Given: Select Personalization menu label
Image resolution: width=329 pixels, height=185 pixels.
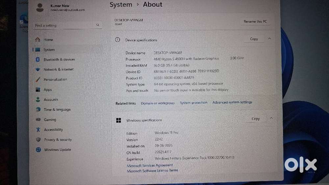Looking at the screenshot, I should [x=55, y=79].
